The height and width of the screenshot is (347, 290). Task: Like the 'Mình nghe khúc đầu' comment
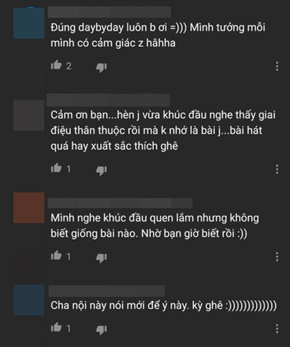pyautogui.click(x=56, y=255)
